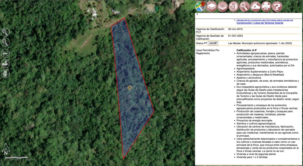Image resolution: width=303 pixels, height=166 pixels.
Task: Zoom in using the plus magnifier
Action: pos(6,32)
